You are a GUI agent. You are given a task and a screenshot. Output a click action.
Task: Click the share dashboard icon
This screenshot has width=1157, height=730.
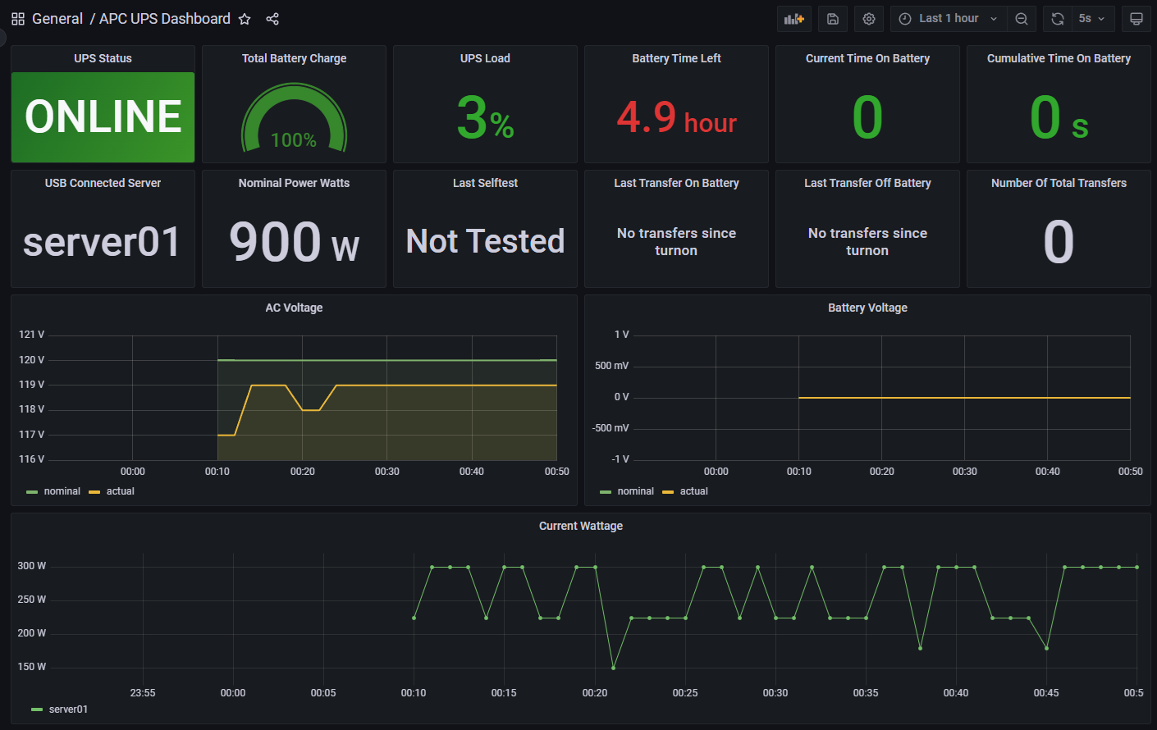click(x=272, y=19)
